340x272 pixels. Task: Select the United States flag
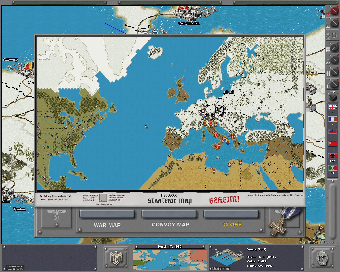point(333,131)
